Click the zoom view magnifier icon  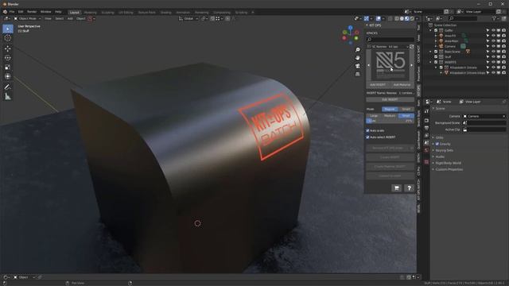[357, 49]
